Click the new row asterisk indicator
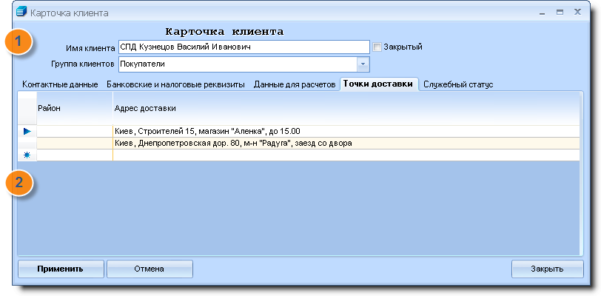Image resolution: width=601 pixels, height=296 pixels. coord(27,155)
